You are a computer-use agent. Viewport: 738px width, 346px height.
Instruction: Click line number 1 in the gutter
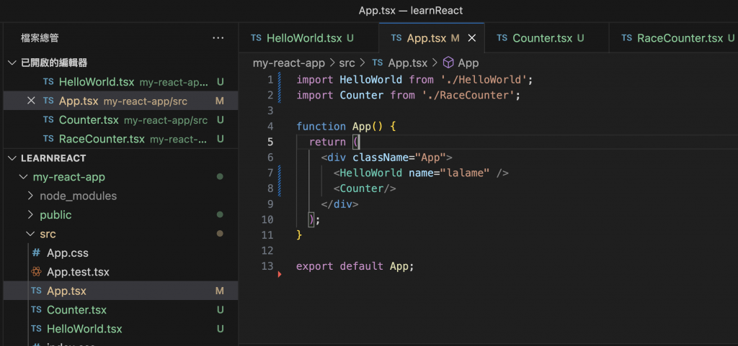[x=270, y=80]
